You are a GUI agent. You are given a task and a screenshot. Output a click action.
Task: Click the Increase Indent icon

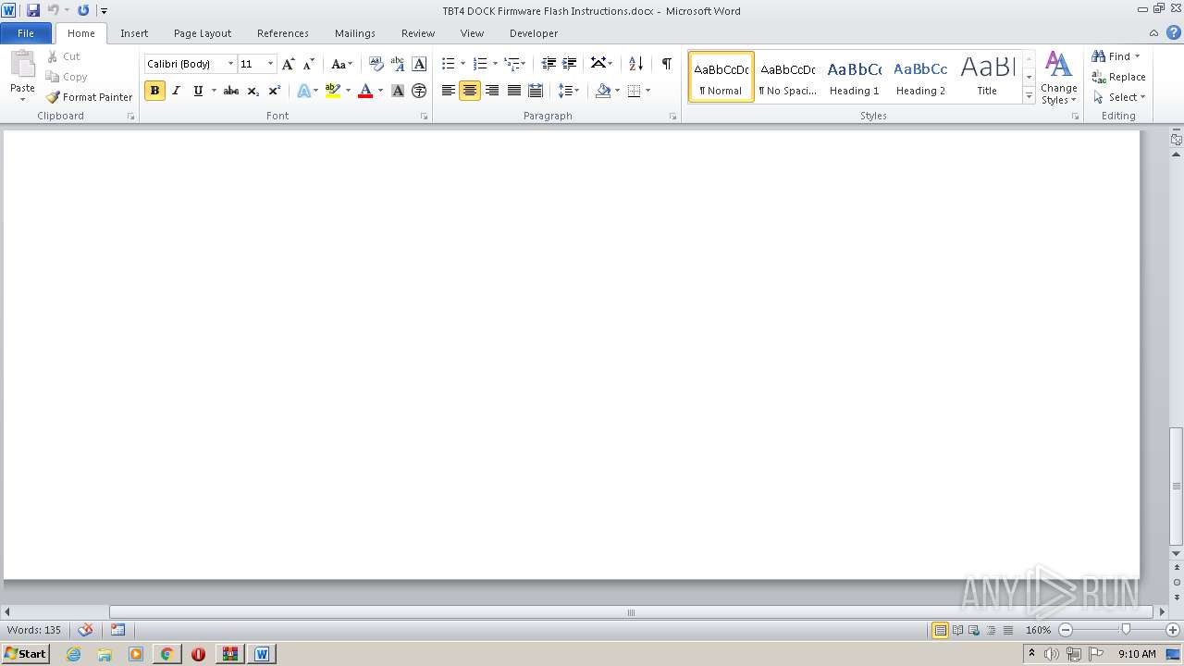[x=570, y=64]
